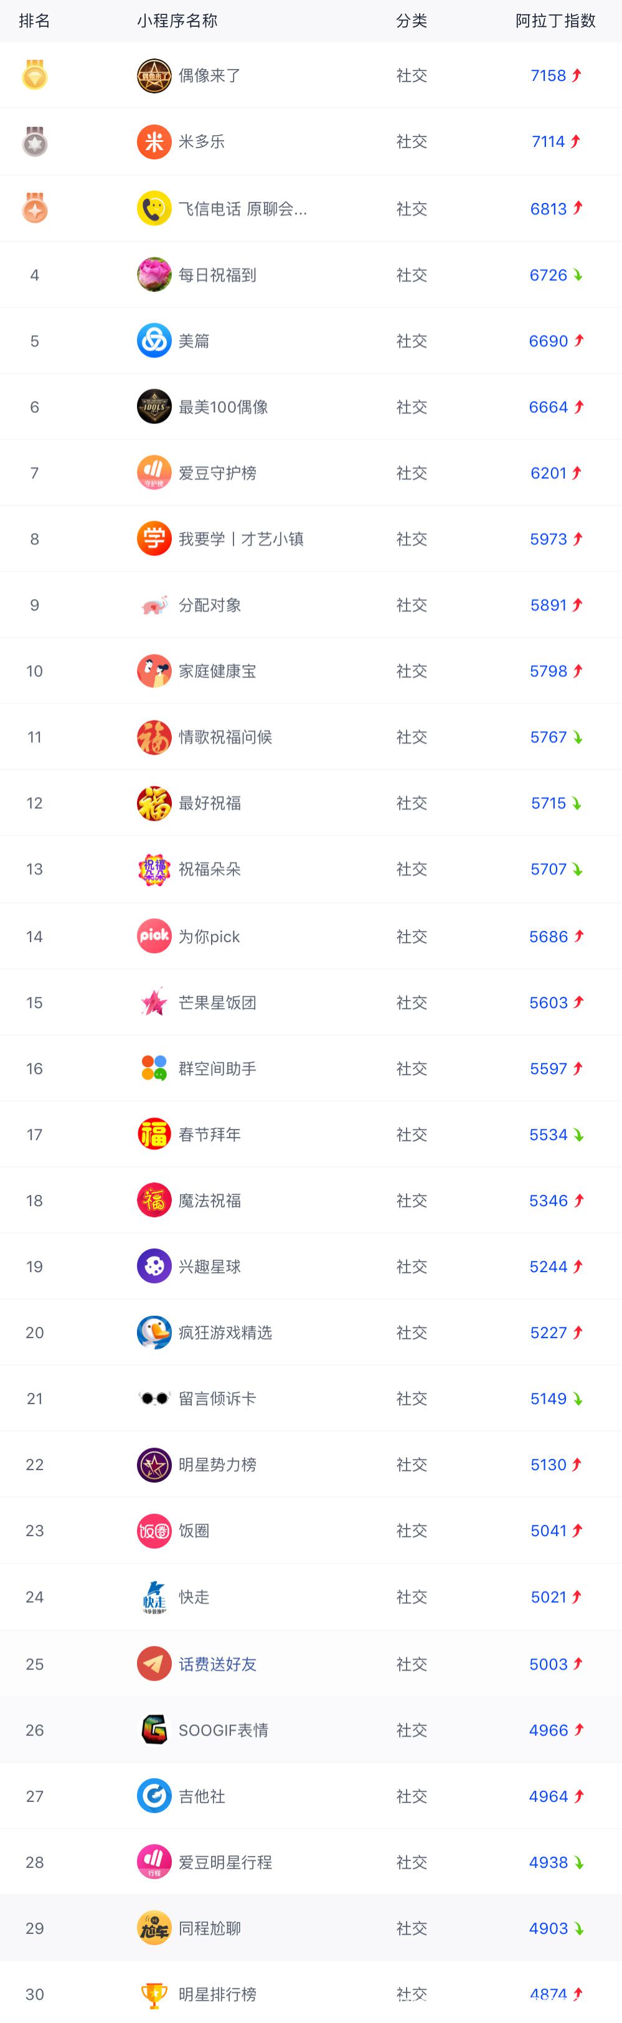Open the 为你pick pink icon
Screen dimensions: 622x2023
(x=154, y=936)
